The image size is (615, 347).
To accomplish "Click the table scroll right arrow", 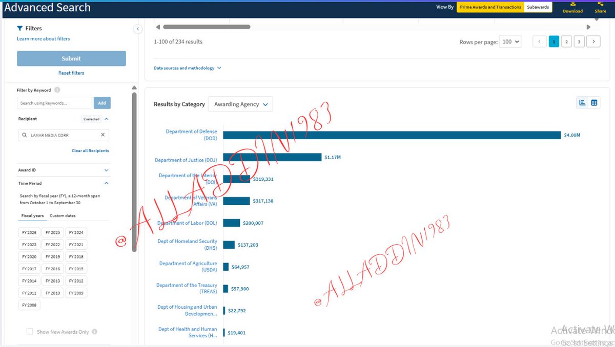I will click(x=588, y=27).
